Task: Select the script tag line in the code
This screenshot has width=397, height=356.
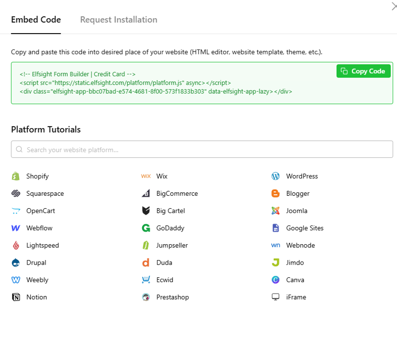Action: pyautogui.click(x=125, y=83)
